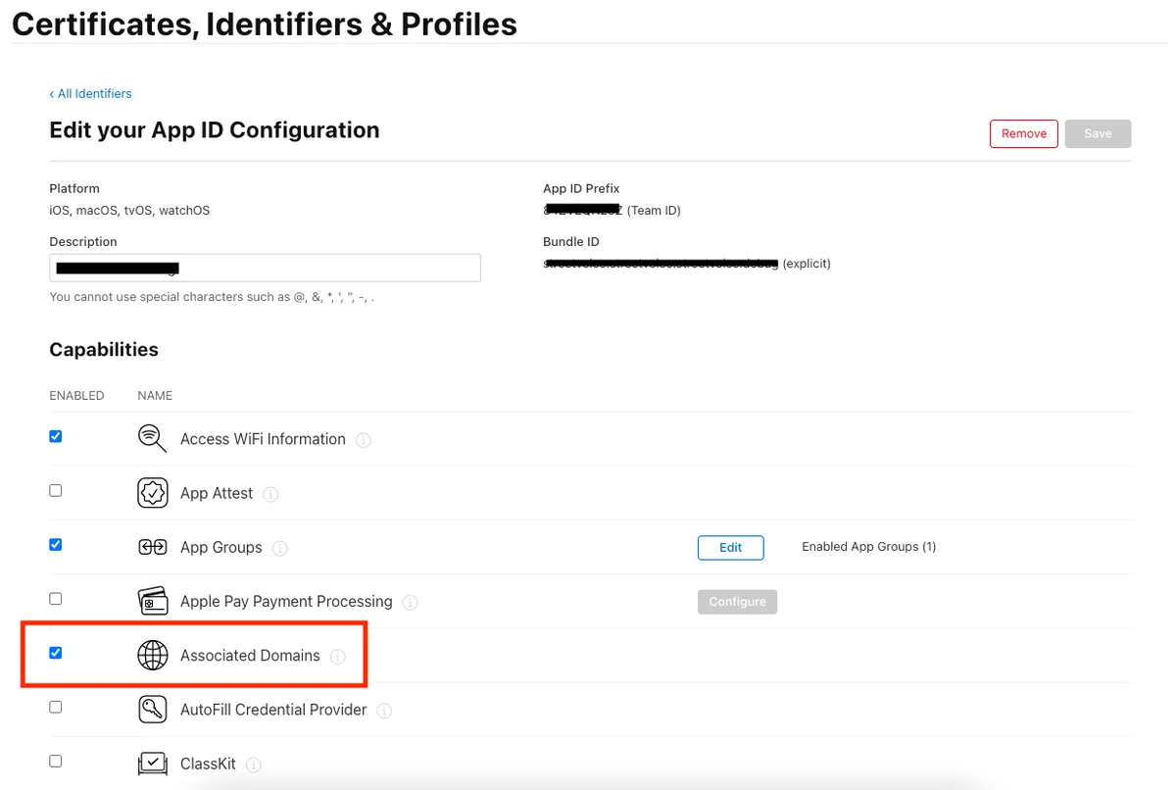
Task: Enable the App Attest checkbox
Action: pos(56,490)
